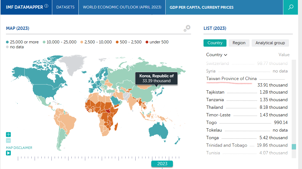This screenshot has width=302, height=169.
Task: Toggle Country column sort chevron
Action: tap(225, 55)
